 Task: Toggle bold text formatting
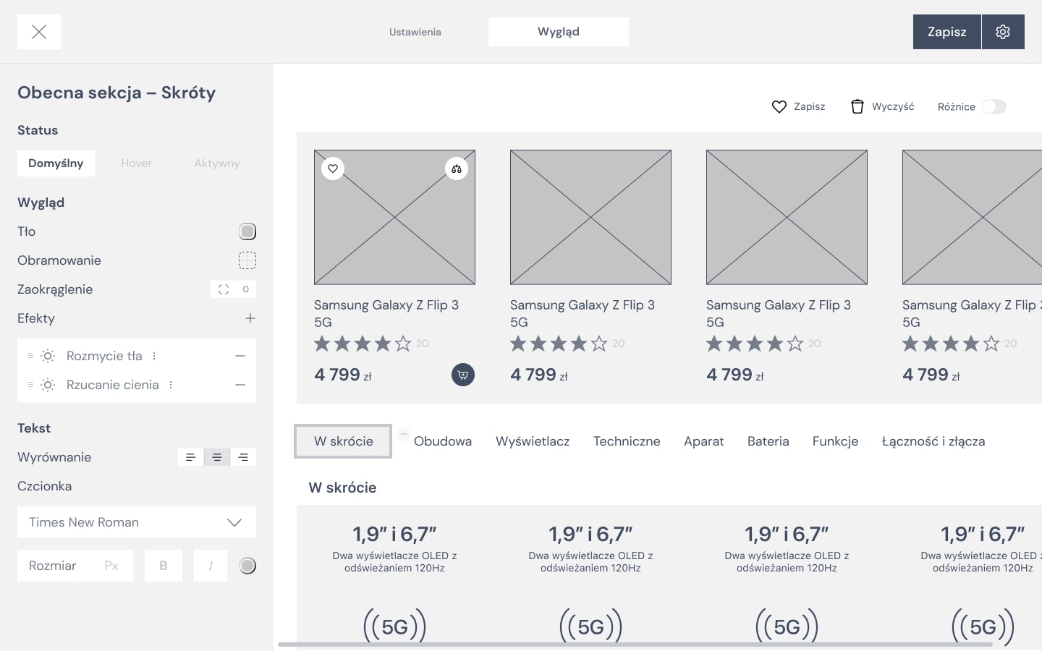(x=164, y=566)
